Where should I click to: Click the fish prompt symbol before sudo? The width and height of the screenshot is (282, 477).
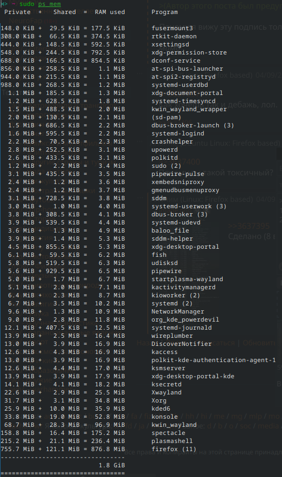tap(4, 4)
